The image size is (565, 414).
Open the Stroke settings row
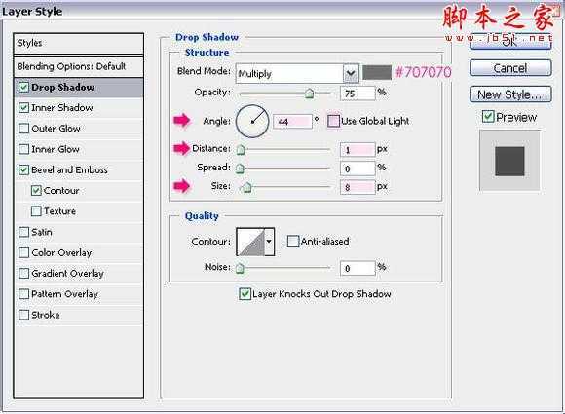[79, 315]
